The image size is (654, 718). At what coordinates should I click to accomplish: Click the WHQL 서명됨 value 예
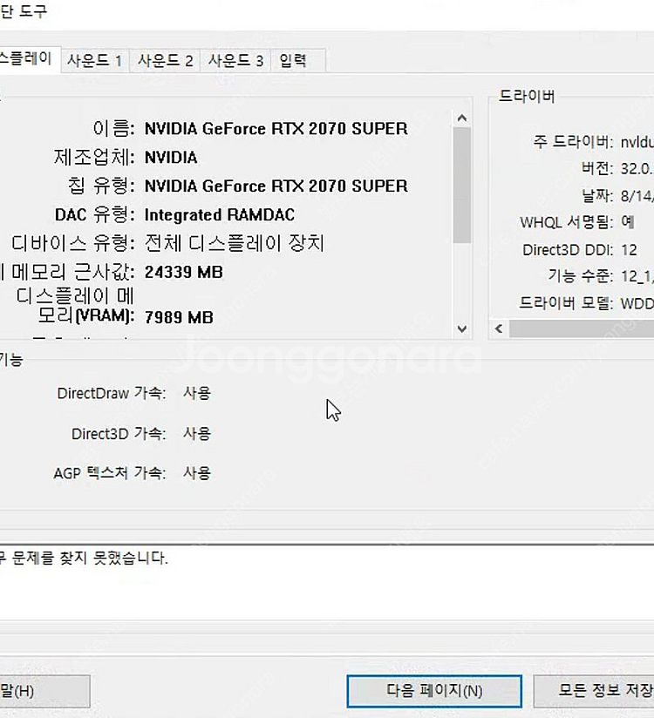(628, 222)
